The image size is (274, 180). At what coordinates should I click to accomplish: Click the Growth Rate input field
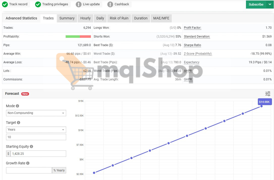coord(29,170)
